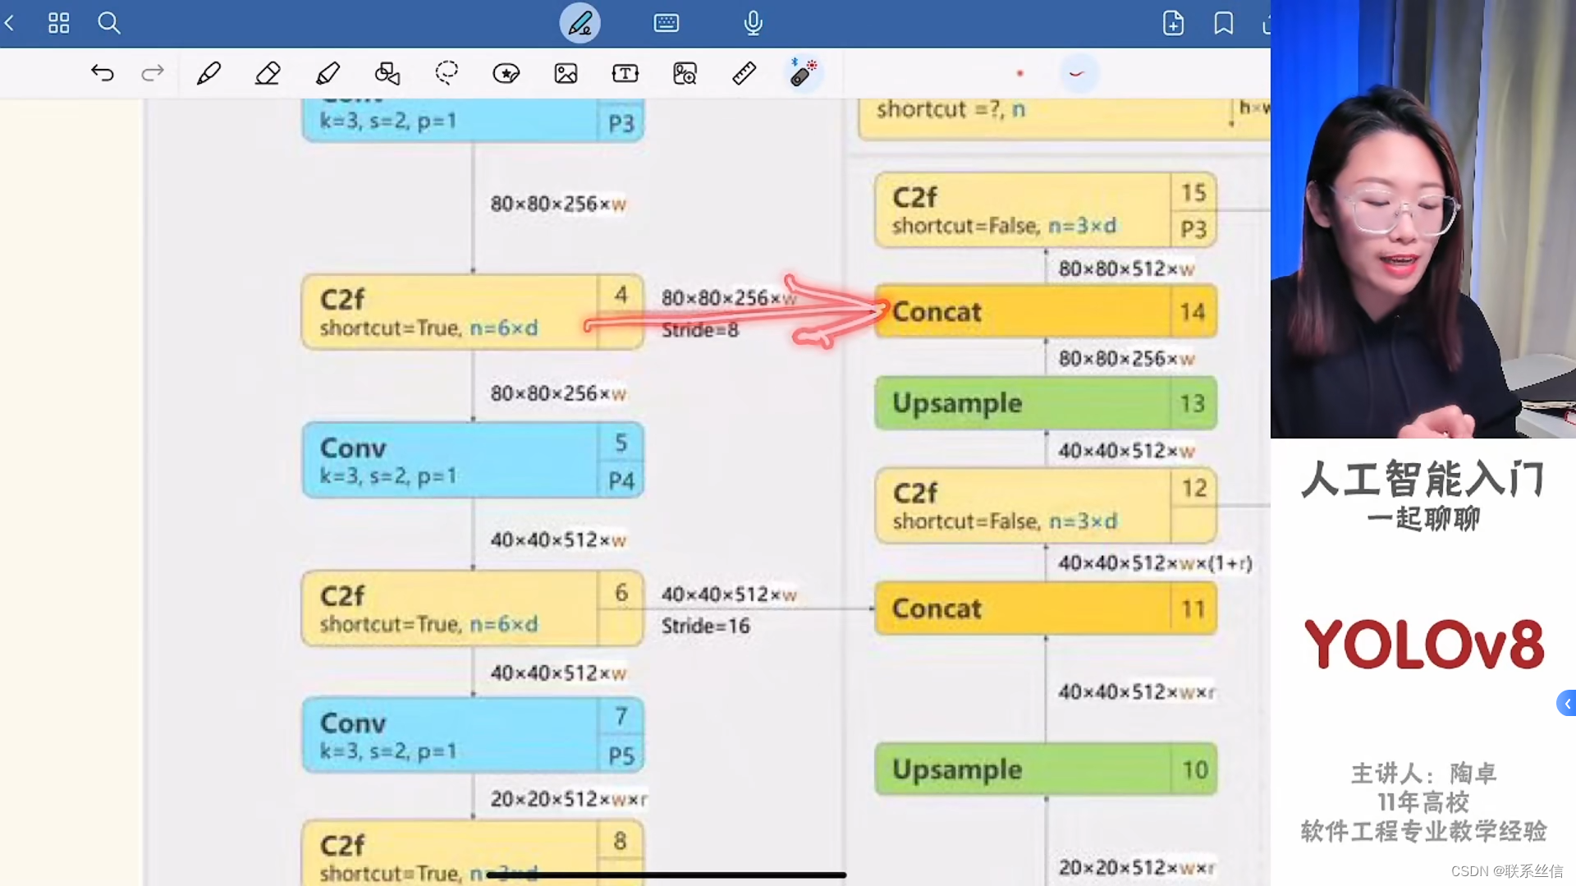Click the YOLOv8 title text
Image resolution: width=1576 pixels, height=886 pixels.
(x=1424, y=645)
